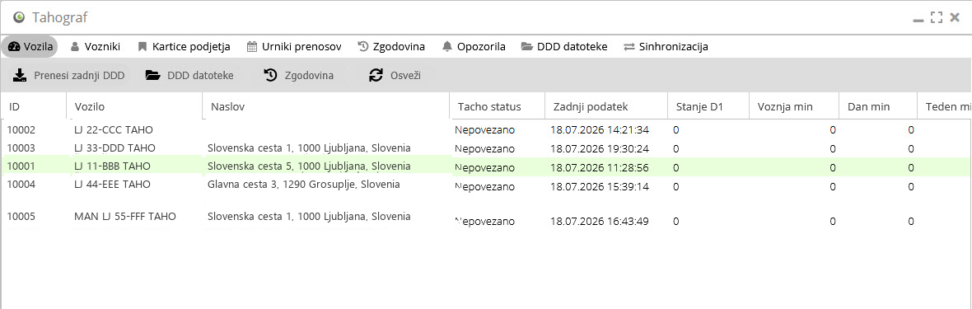Sort by Zadnji podatek column header
Viewport: 972px width, 309px height.
(x=606, y=107)
